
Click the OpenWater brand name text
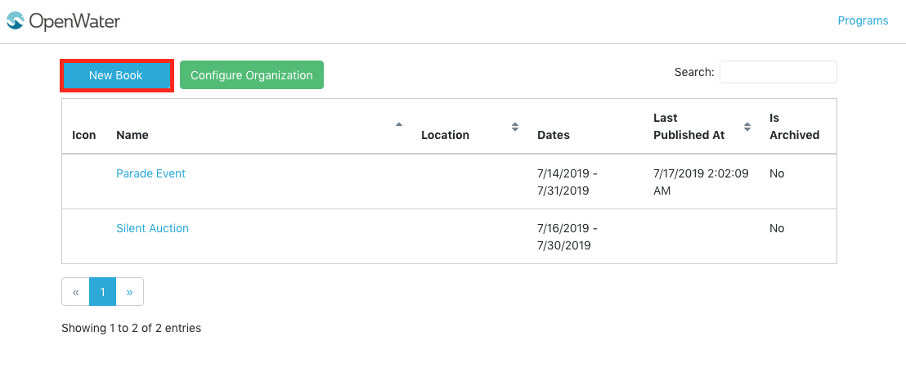(74, 21)
